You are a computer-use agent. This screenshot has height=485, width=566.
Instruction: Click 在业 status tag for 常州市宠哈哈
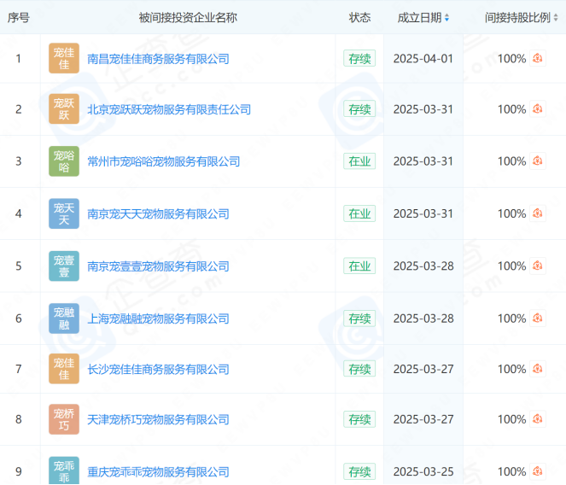coord(359,161)
